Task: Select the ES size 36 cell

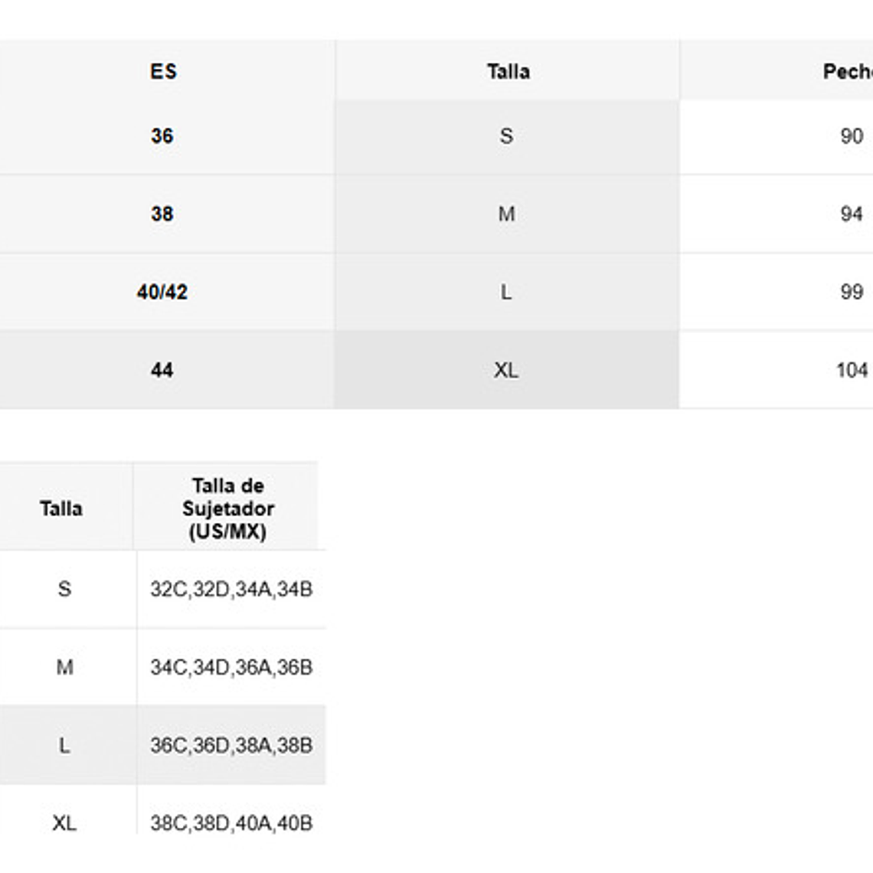Action: pyautogui.click(x=162, y=136)
